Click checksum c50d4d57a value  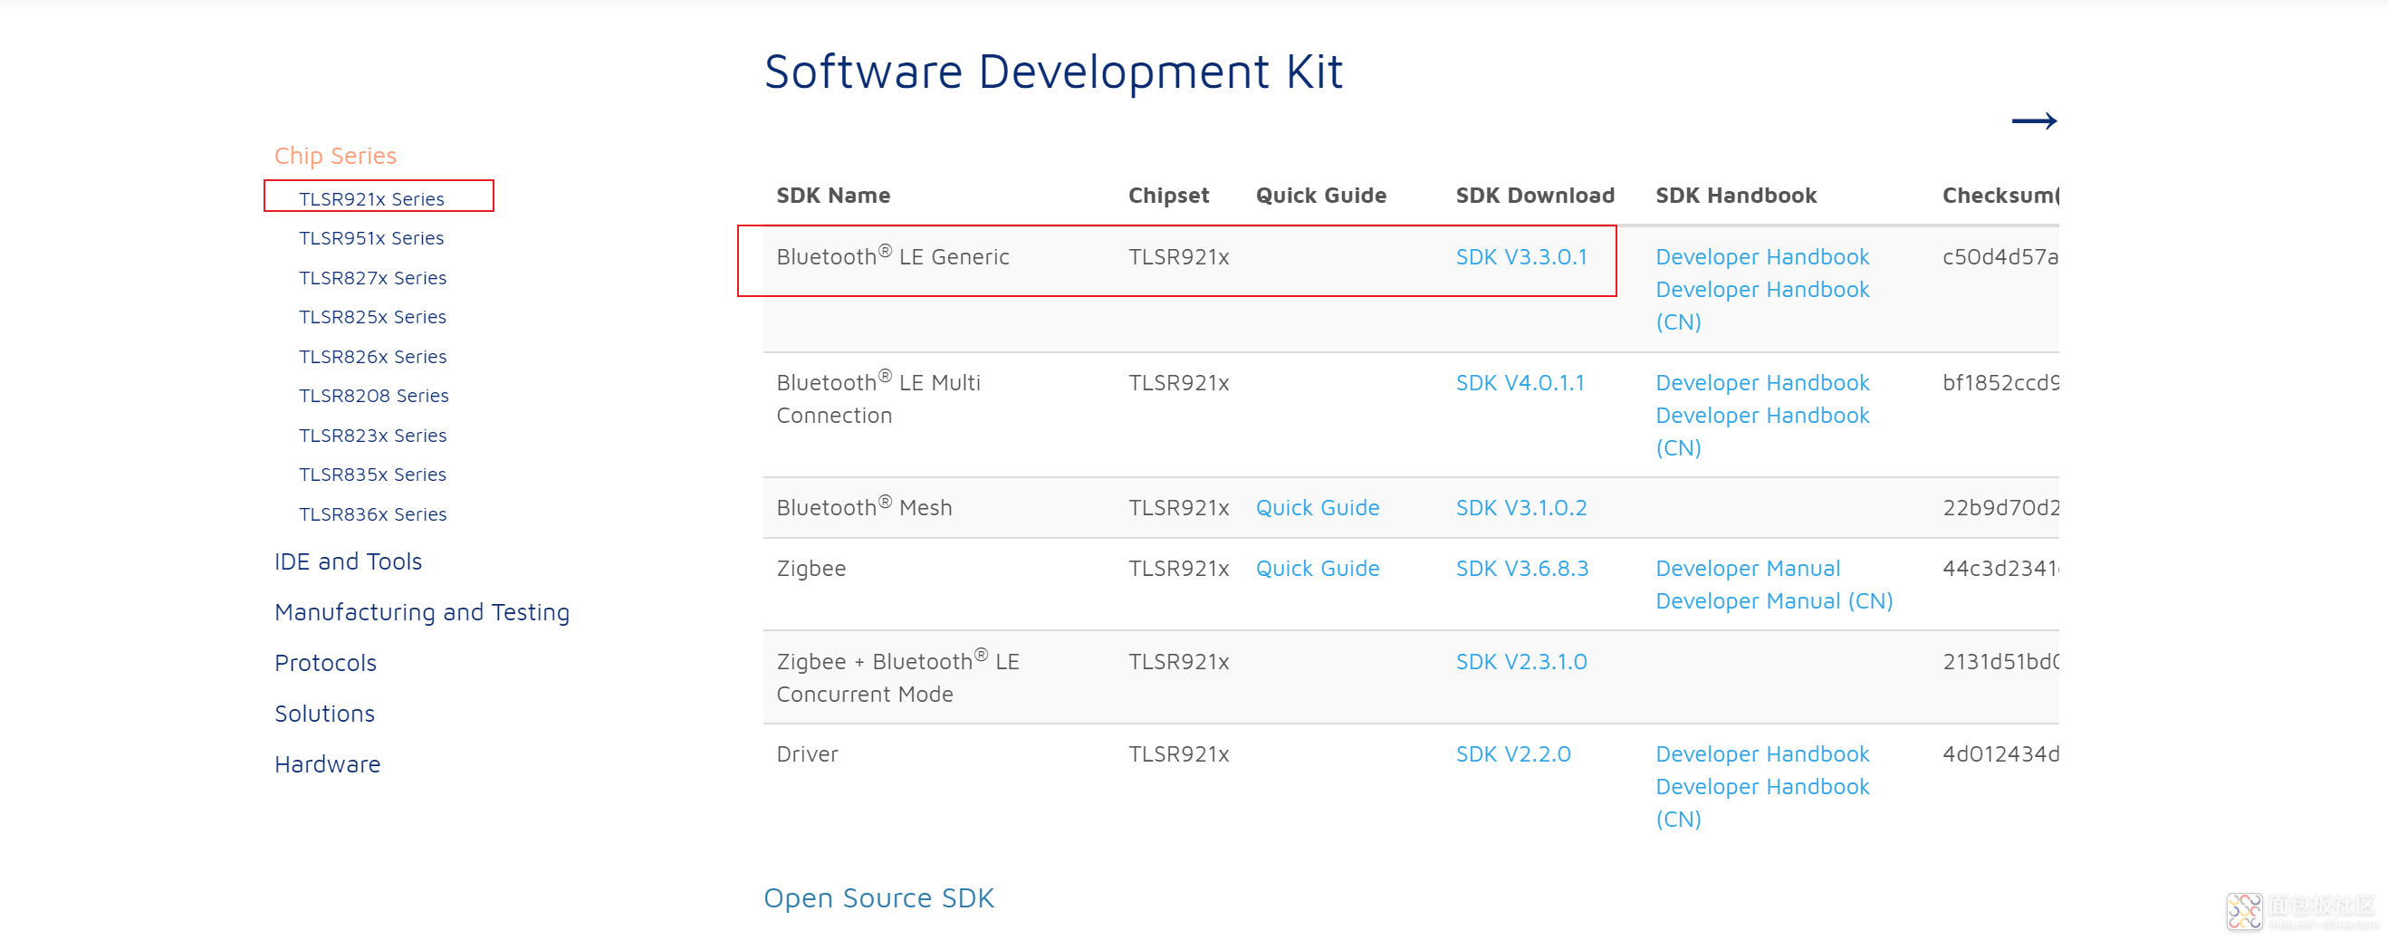click(2000, 257)
